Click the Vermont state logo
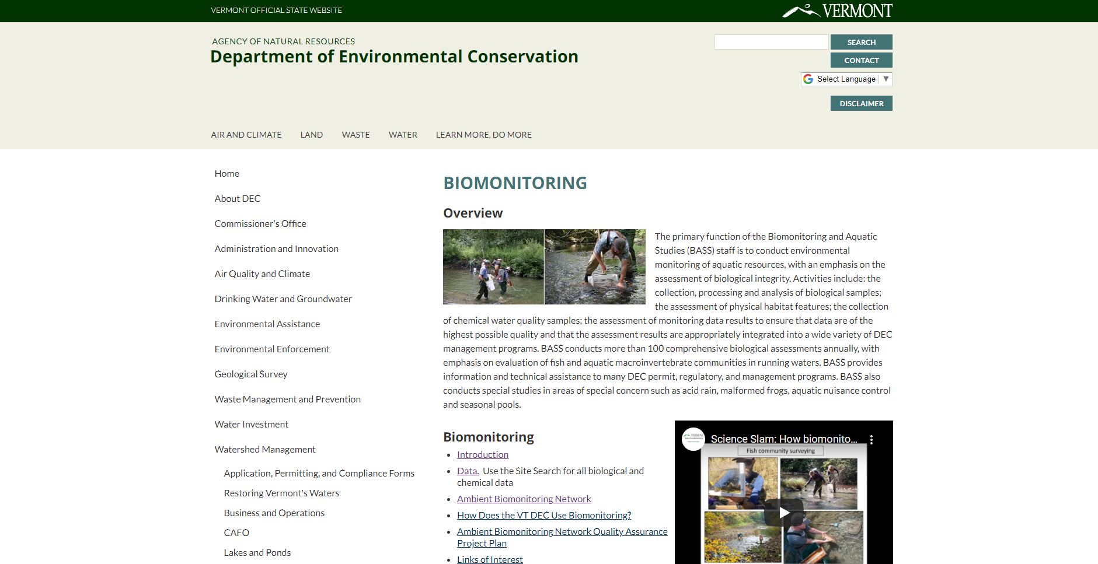The image size is (1098, 564). click(x=837, y=10)
